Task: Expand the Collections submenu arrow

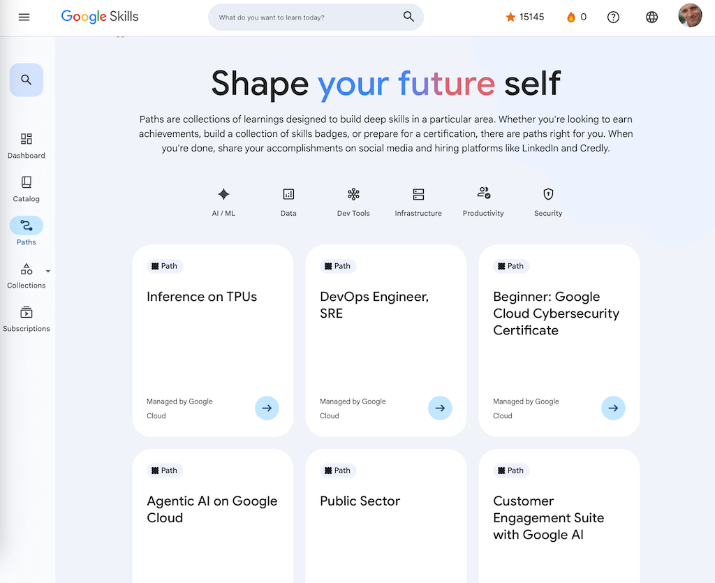Action: point(48,271)
